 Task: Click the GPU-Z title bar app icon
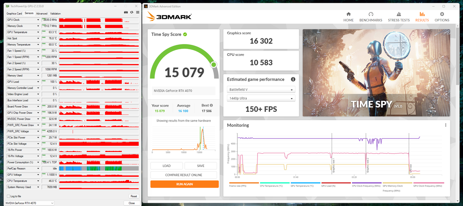click(8, 6)
